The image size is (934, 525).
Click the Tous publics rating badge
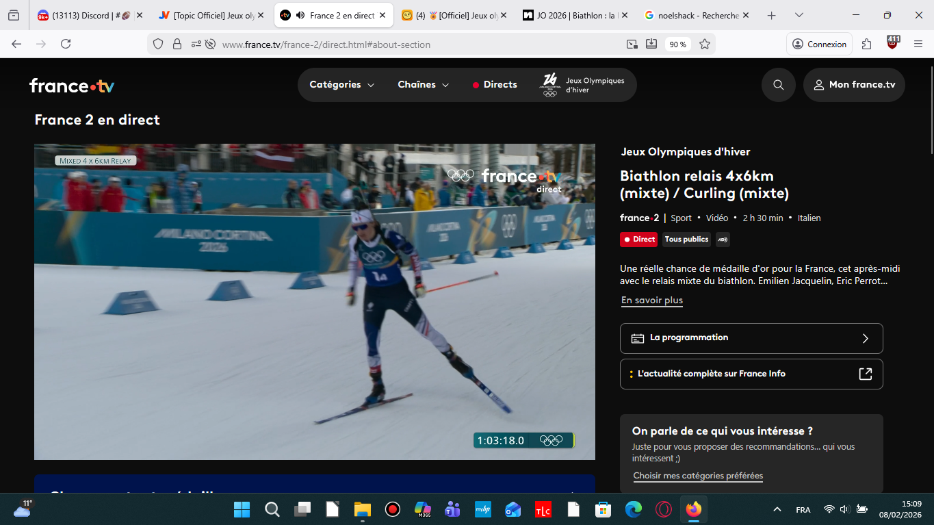click(x=686, y=240)
